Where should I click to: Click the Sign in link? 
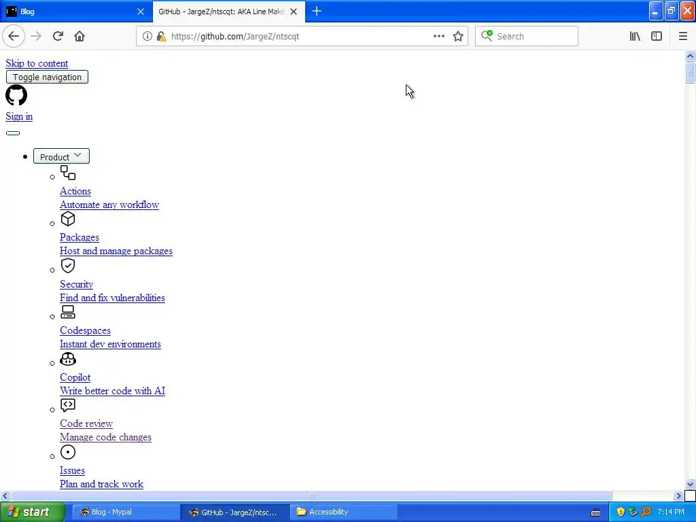pyautogui.click(x=19, y=116)
